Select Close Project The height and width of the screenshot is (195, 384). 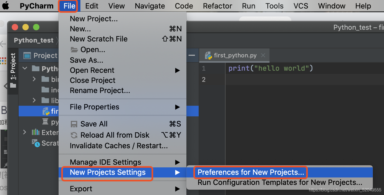[122, 80]
